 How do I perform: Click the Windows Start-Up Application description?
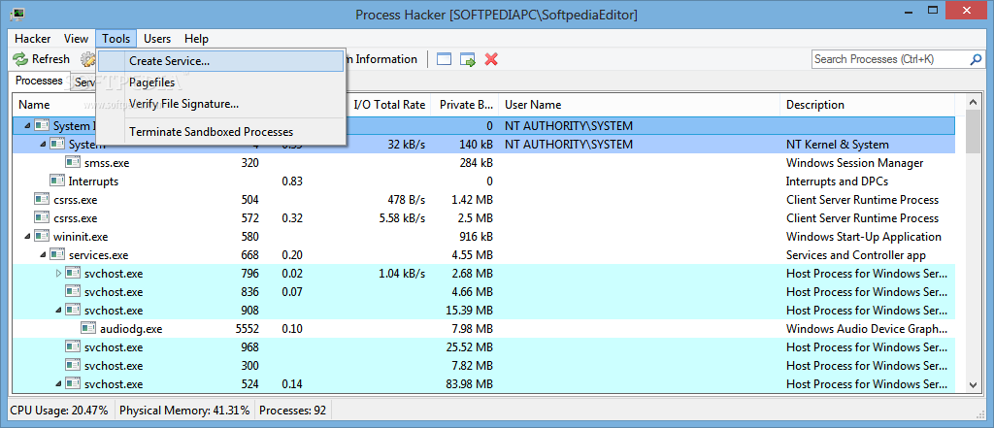(x=863, y=237)
